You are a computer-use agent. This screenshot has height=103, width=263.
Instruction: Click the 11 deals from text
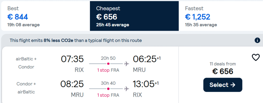pyautogui.click(x=223, y=64)
